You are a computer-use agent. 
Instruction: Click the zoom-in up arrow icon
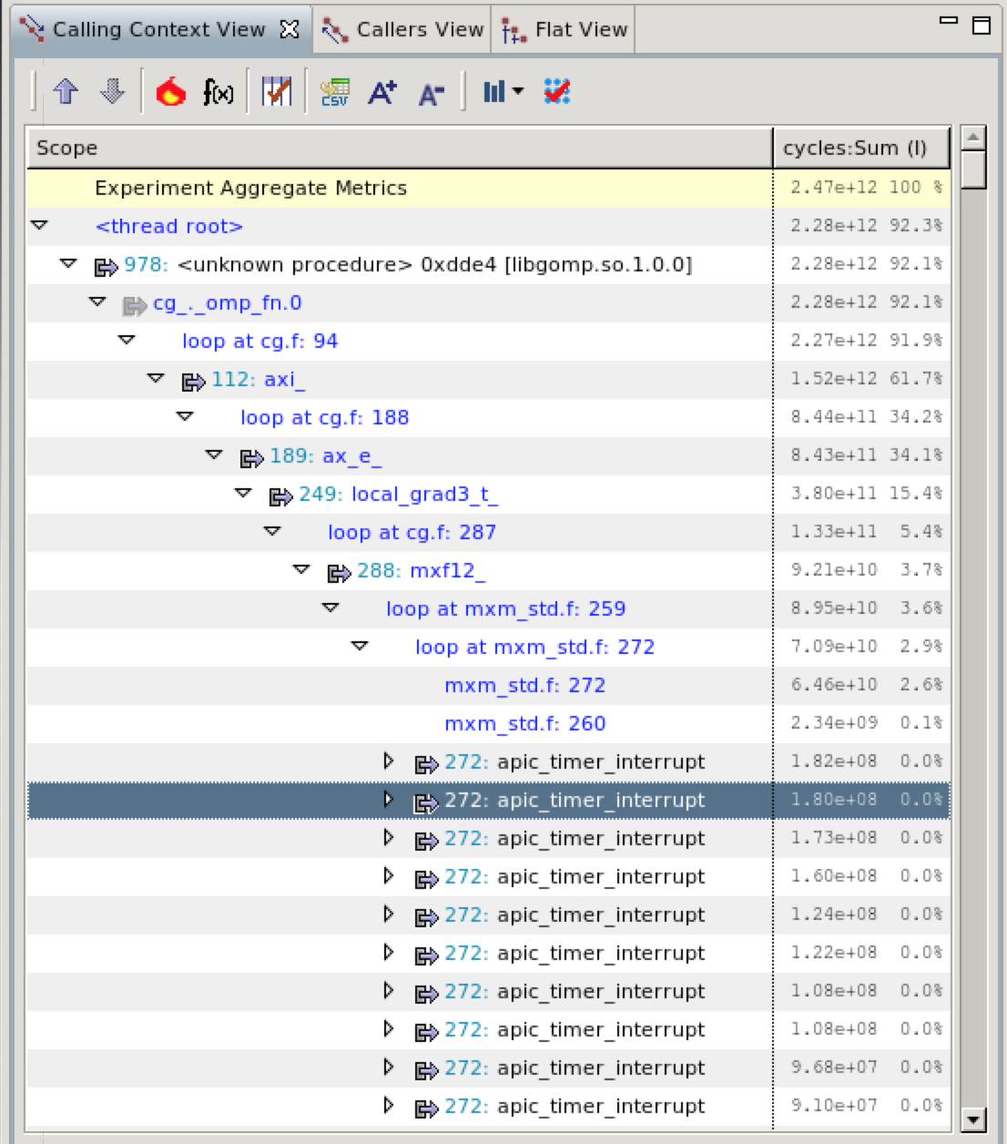point(65,91)
